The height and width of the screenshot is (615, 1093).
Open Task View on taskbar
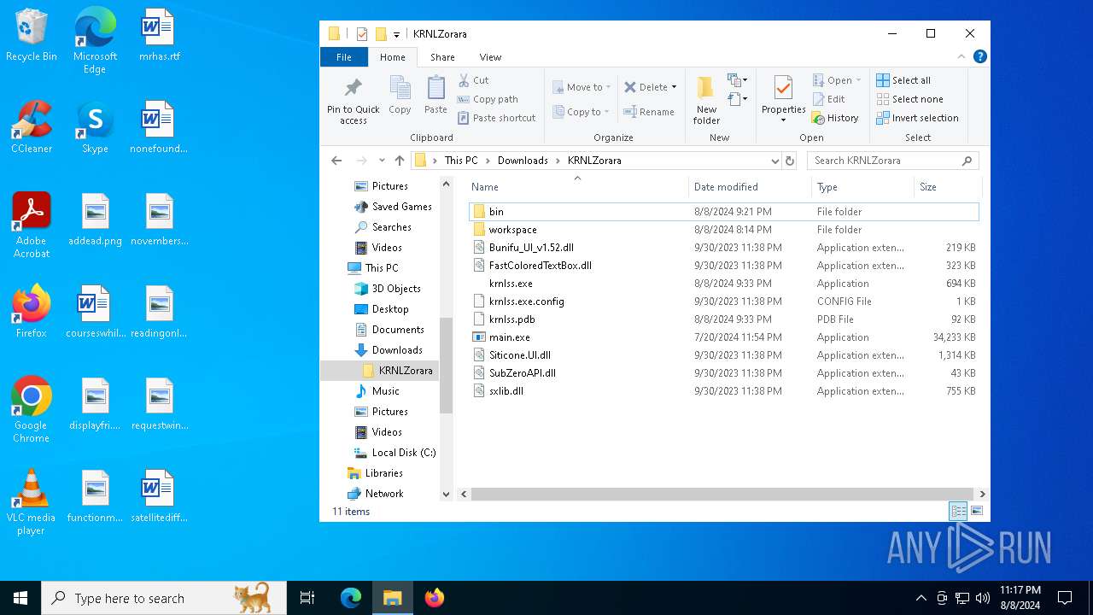click(x=307, y=598)
